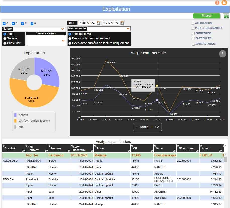Open the chart's three-dot options menu

pyautogui.click(x=222, y=54)
